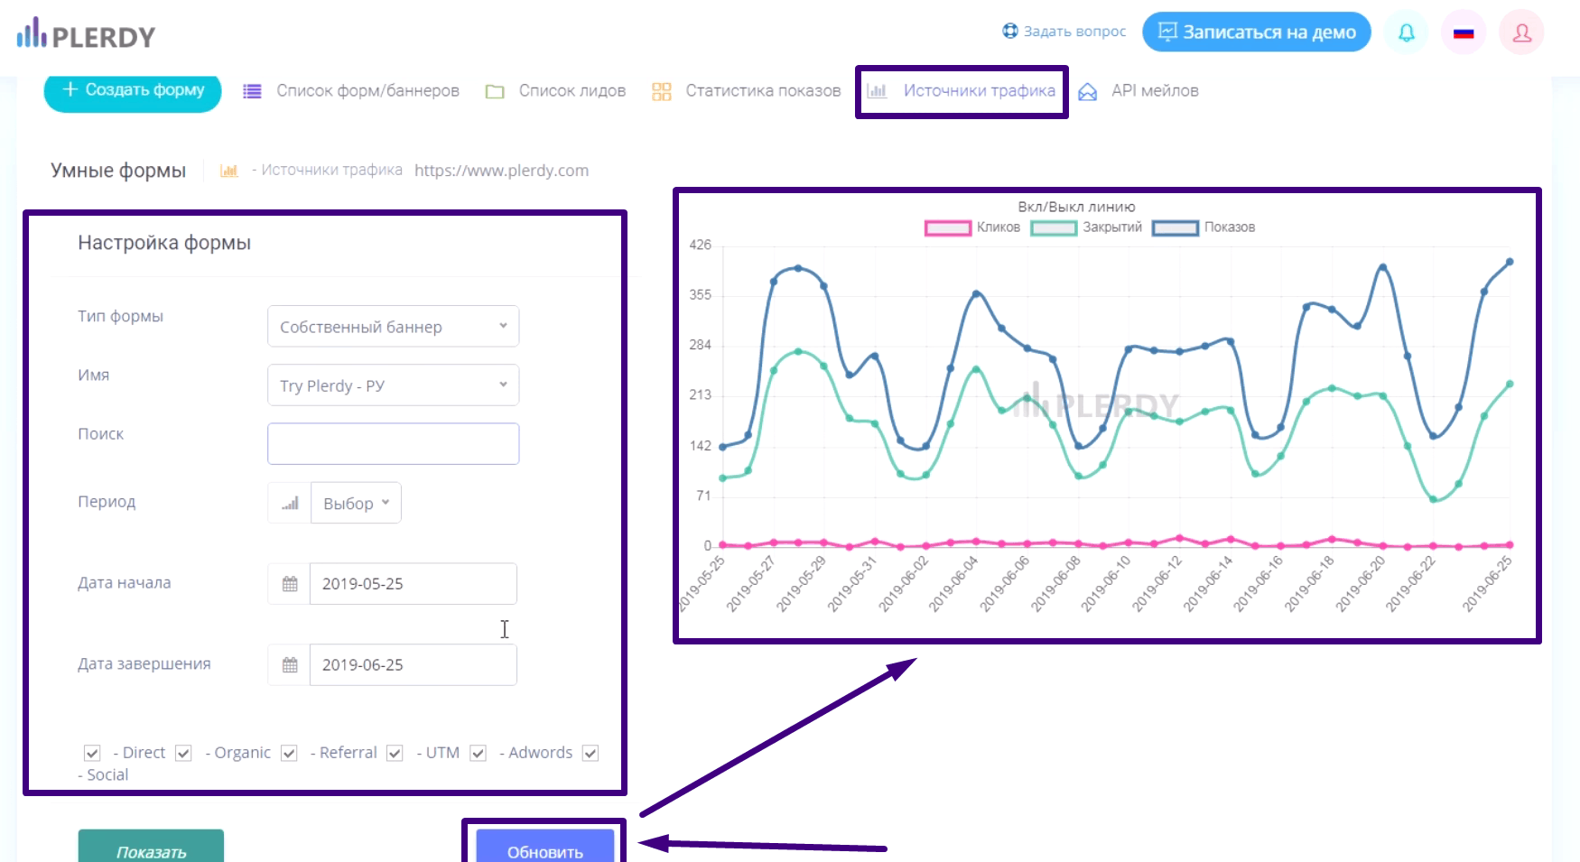
Task: Click the lifebuoy icon beside Задать вопрос
Action: coord(1010,31)
